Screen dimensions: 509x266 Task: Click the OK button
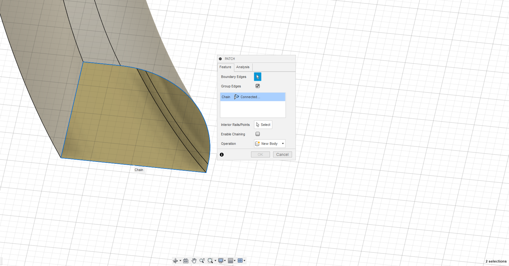(x=260, y=155)
